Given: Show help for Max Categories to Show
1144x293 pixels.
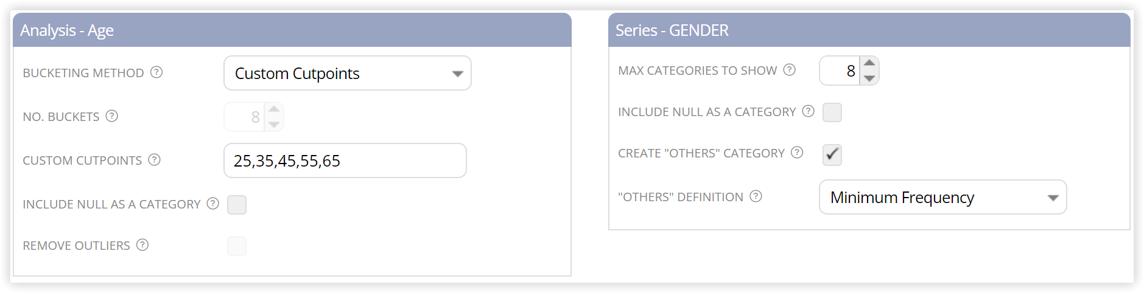Looking at the screenshot, I should (x=790, y=70).
